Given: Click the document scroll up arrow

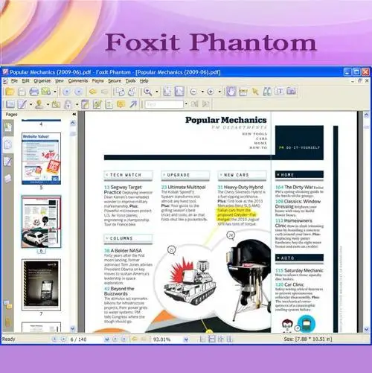Looking at the screenshot, I should point(367,115).
